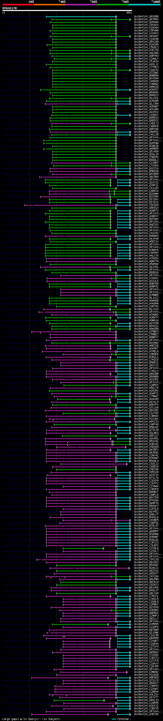This screenshot has width=163, height=721.
Task: Select hit UniRef100_A7HQN3
Action: [x=146, y=315]
